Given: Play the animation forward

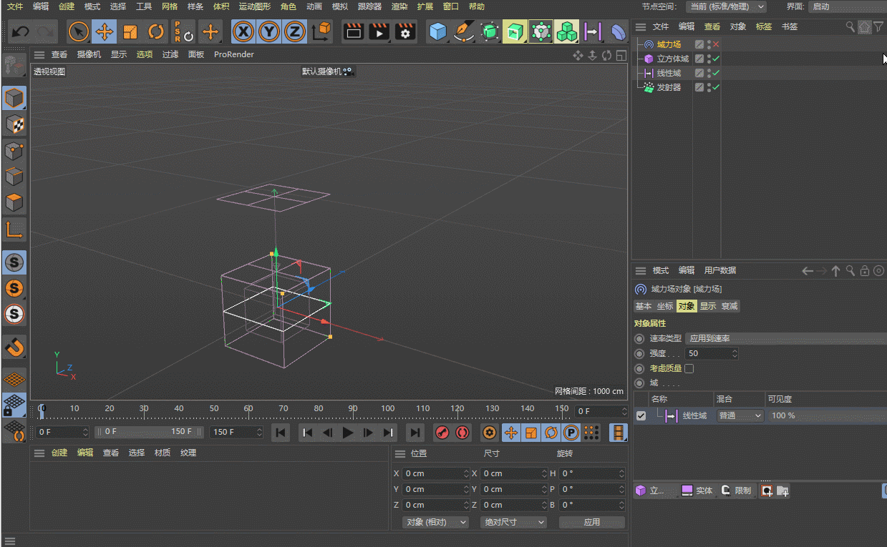Looking at the screenshot, I should pos(348,432).
